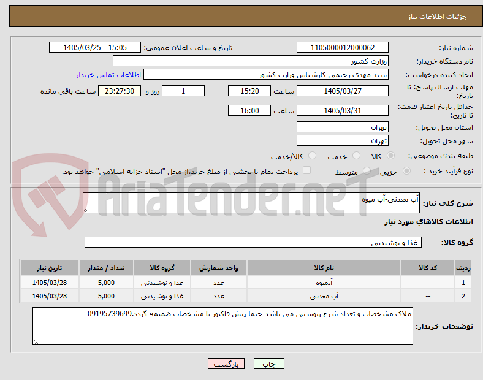The image size is (483, 380).
Task: Click the بازگشت (back) button
Action: click(x=226, y=363)
